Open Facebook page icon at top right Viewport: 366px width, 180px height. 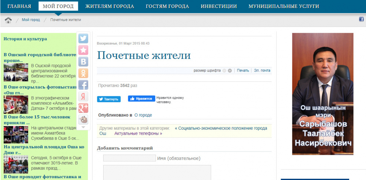tap(361, 19)
